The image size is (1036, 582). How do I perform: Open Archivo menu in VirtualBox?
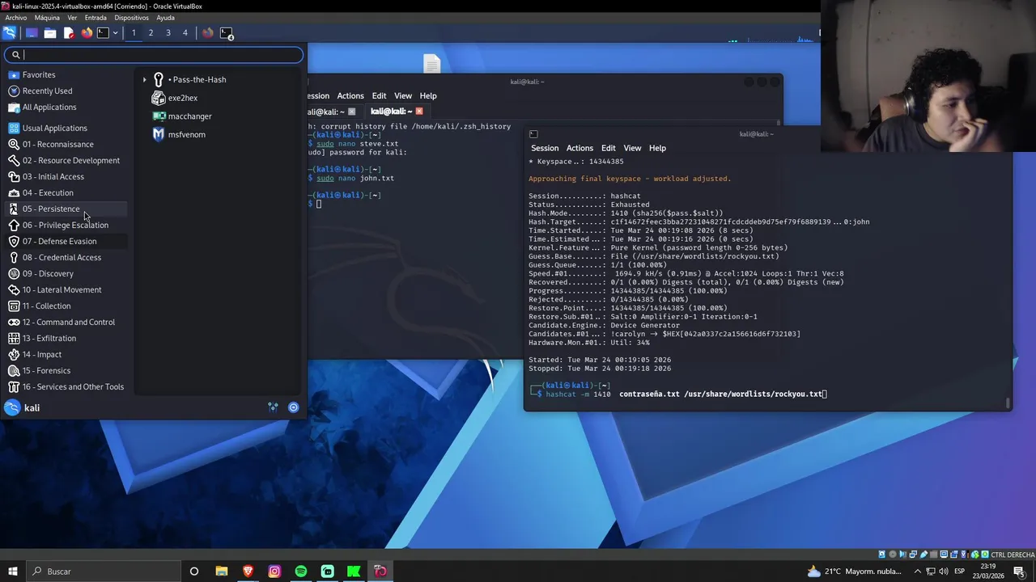pyautogui.click(x=15, y=17)
